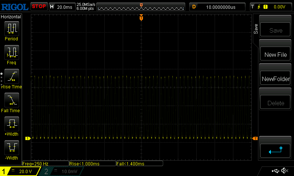This screenshot has height=176, width=294.
Task: Click the Rise<1.000ms measurement readout
Action: (93, 164)
